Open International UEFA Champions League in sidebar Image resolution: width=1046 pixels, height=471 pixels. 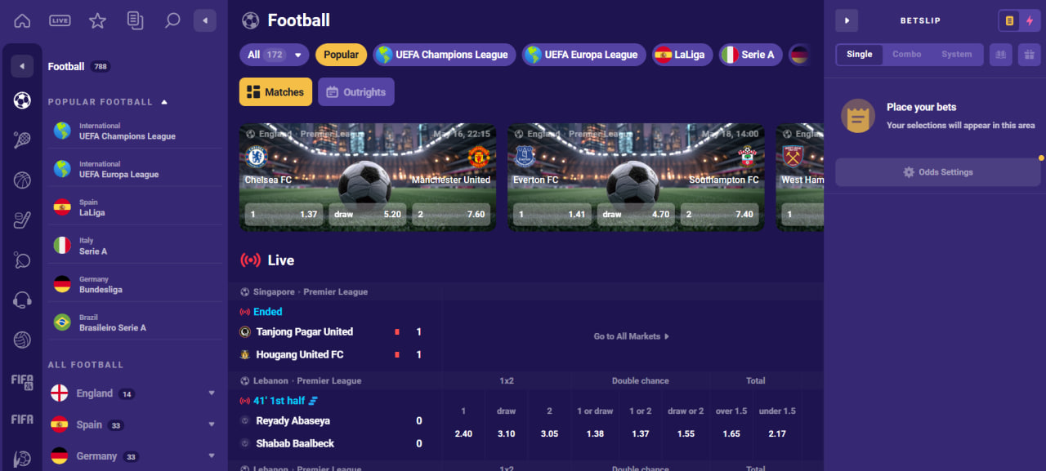click(x=135, y=131)
